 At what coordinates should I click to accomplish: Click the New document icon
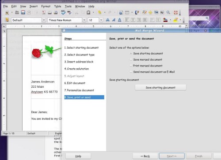[7, 12]
